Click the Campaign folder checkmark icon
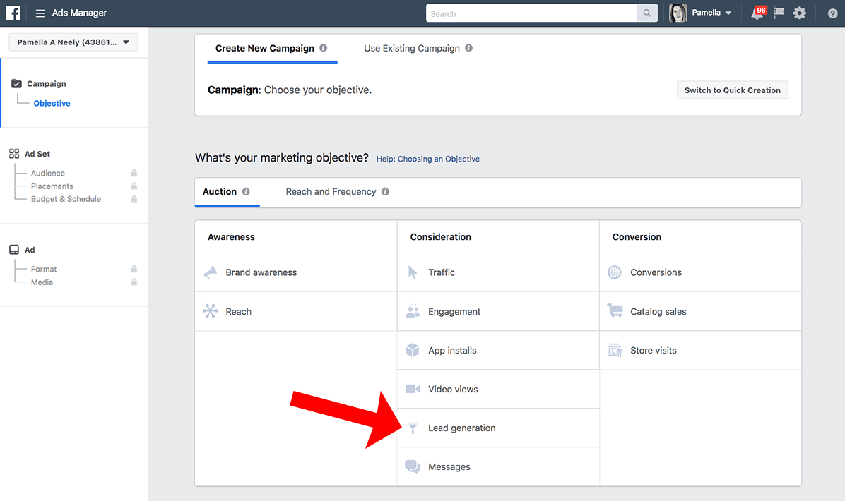 17,83
